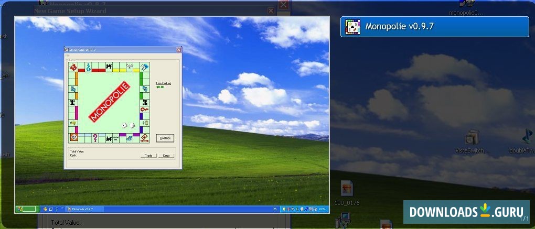The width and height of the screenshot is (535, 229).
Task: Select the railroad locomotive square on top row
Action: pos(109,67)
